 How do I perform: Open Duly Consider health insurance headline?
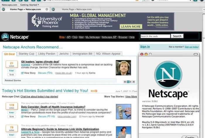[53, 107]
